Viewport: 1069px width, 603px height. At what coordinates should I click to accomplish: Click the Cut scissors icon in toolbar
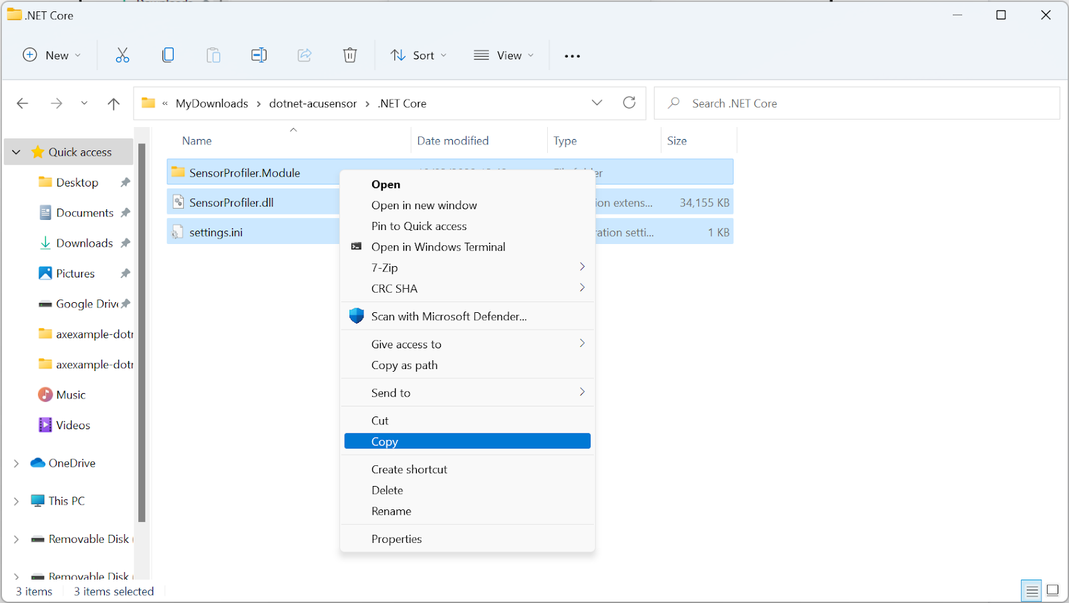pos(122,55)
